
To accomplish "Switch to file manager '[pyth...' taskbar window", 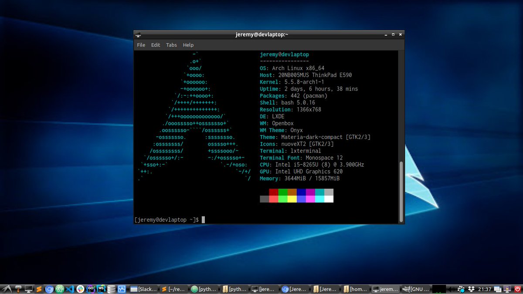I will click(x=234, y=289).
